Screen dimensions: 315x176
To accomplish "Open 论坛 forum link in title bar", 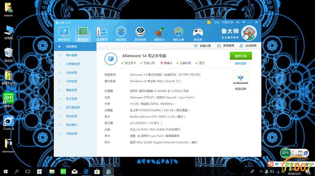I will (217, 22).
